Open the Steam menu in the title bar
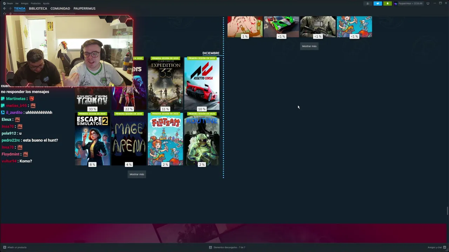 [x=10, y=3]
